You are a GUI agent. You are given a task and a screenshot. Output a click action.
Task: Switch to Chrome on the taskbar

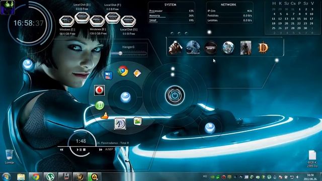tap(36, 176)
